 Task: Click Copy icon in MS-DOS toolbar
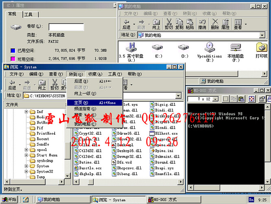[x=234, y=99]
